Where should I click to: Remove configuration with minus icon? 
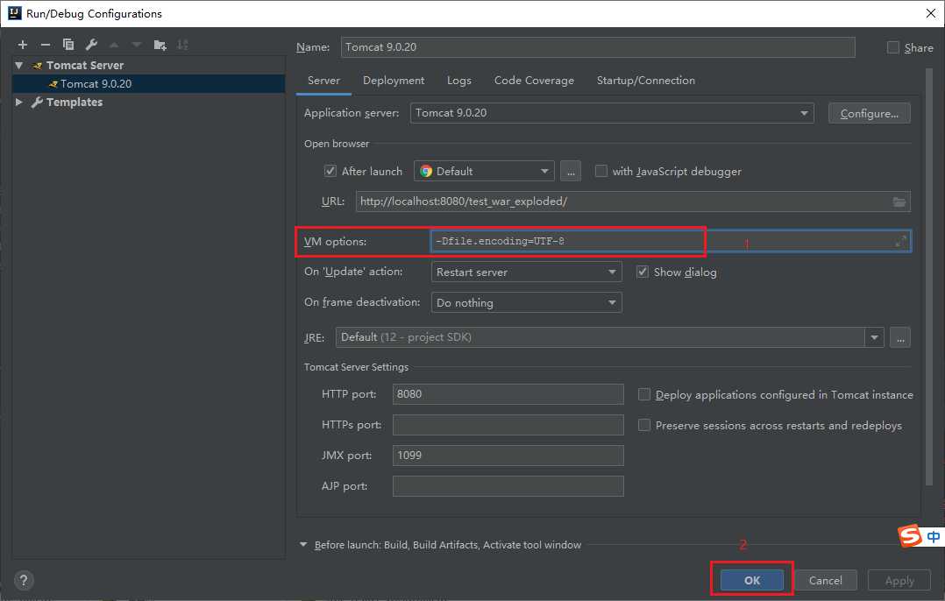(46, 45)
